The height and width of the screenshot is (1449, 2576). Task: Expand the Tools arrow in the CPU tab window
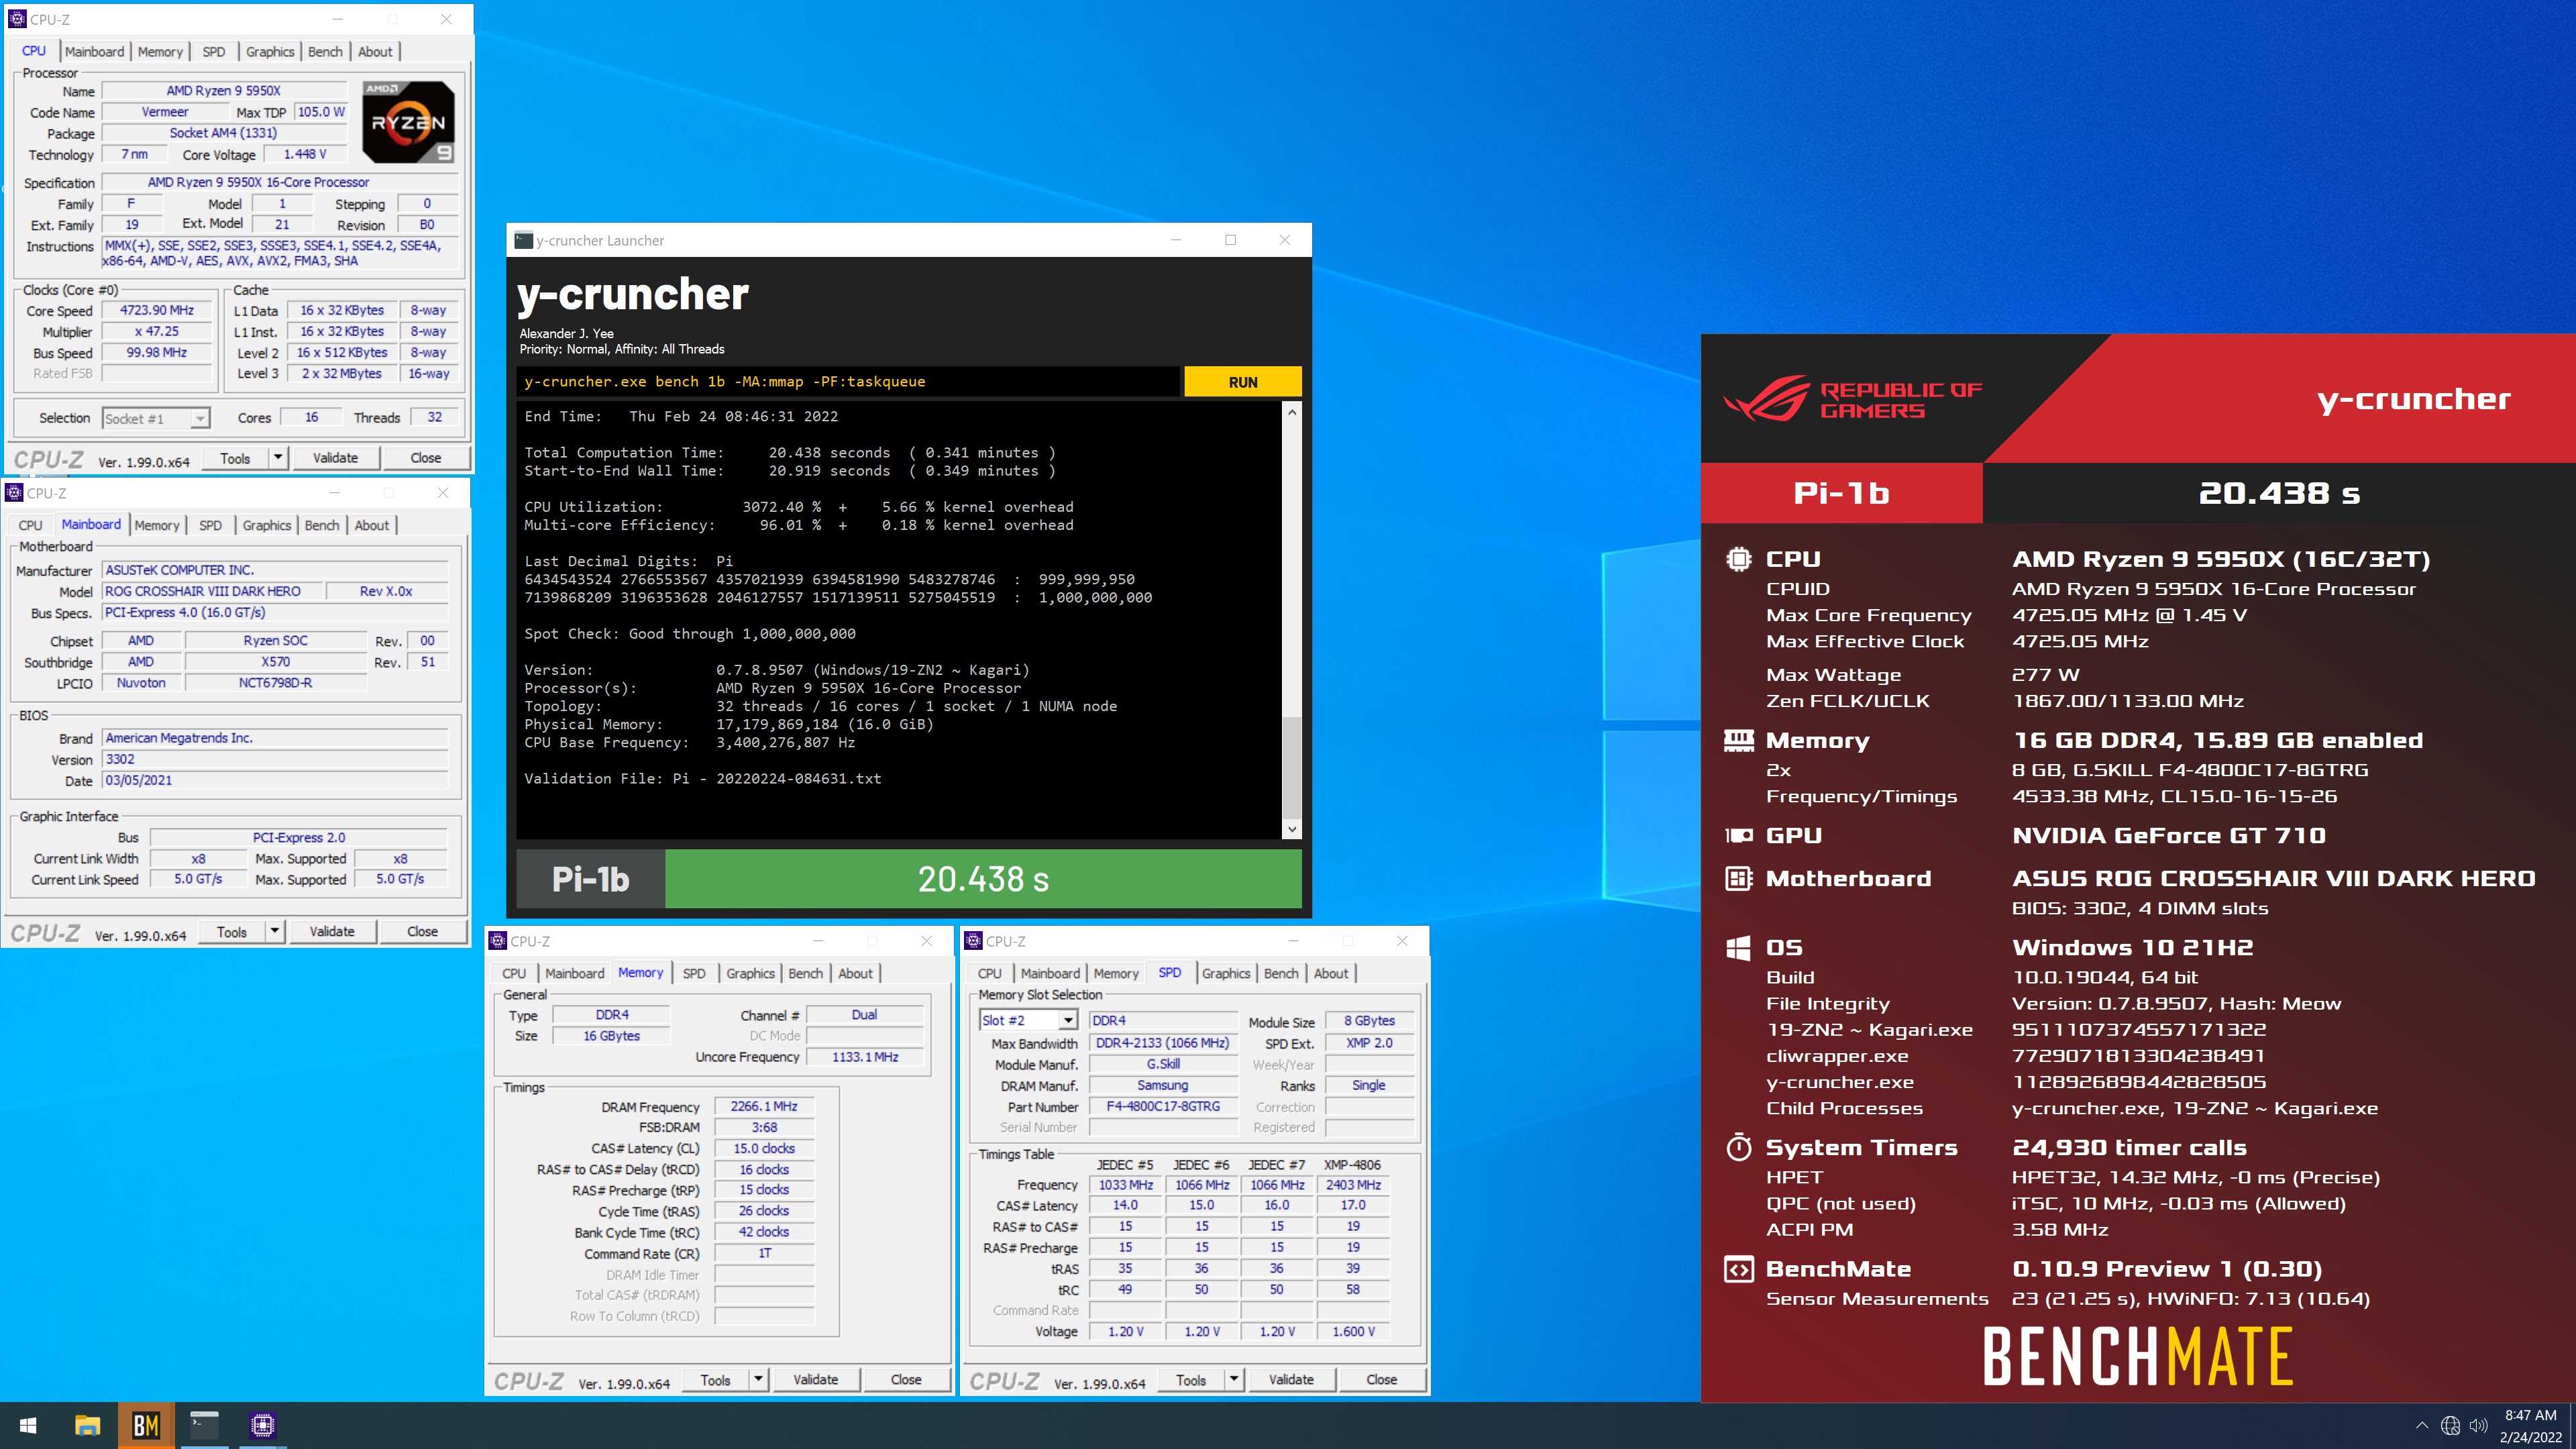pyautogui.click(x=279, y=458)
